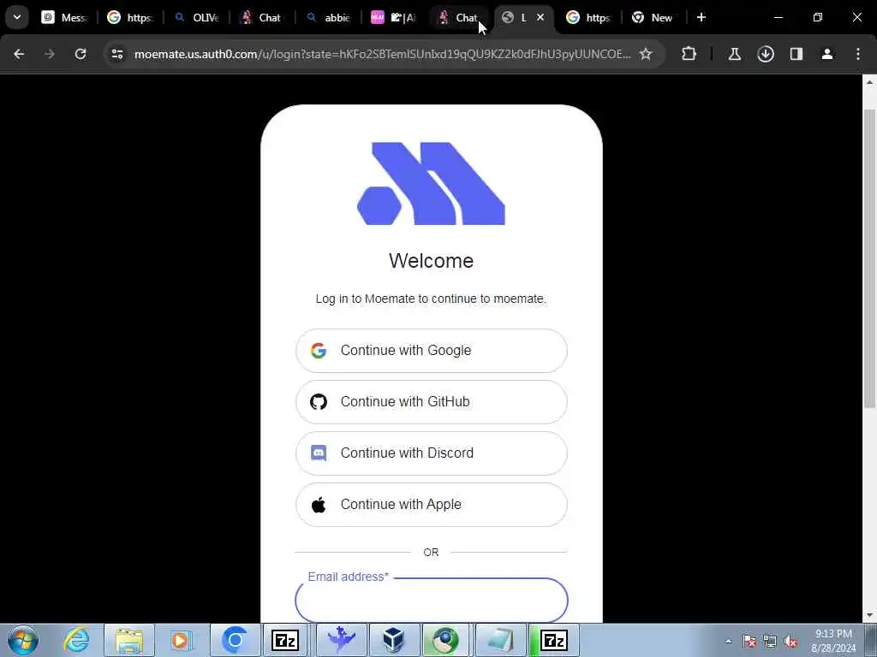Open the tab search dropdown arrow
Image resolution: width=877 pixels, height=657 pixels.
tap(17, 17)
